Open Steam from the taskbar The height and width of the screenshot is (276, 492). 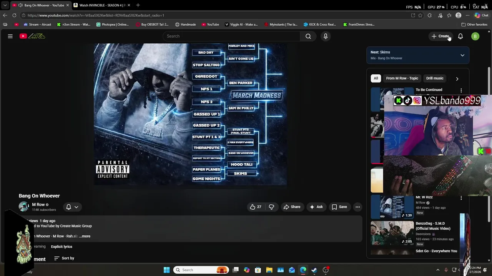[314, 270]
